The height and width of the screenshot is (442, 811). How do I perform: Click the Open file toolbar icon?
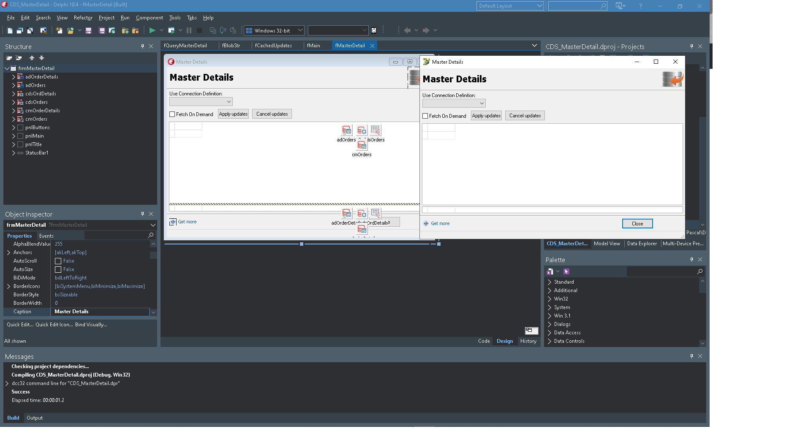pos(70,30)
